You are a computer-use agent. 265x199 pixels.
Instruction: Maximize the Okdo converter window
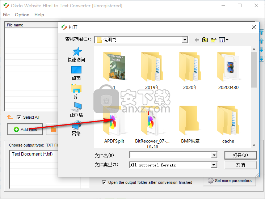pos(240,5)
